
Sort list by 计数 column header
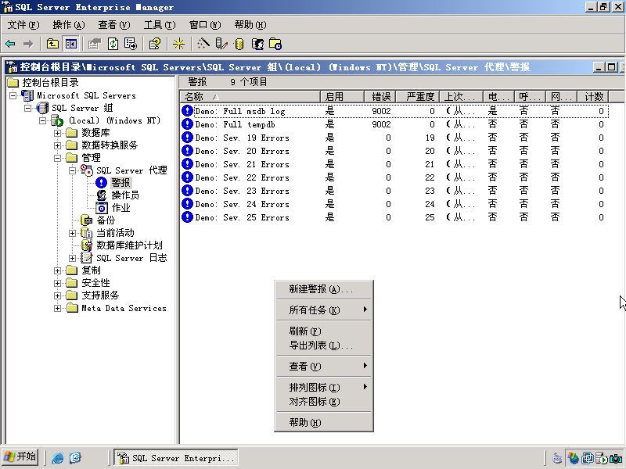point(593,96)
